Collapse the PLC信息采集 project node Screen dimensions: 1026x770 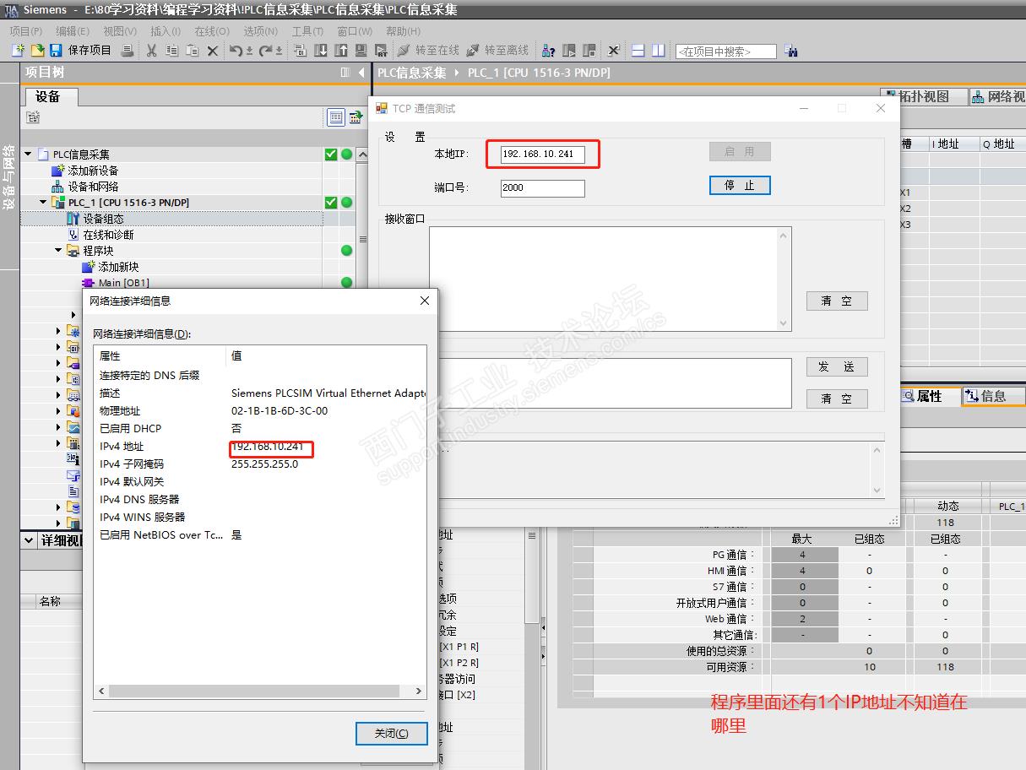coord(28,154)
